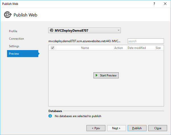Click the blue info icon under Databases
The height and width of the screenshot is (135, 171).
(50, 116)
